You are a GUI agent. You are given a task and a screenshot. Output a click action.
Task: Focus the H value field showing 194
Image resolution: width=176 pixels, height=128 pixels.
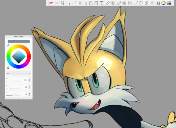(x=25, y=80)
